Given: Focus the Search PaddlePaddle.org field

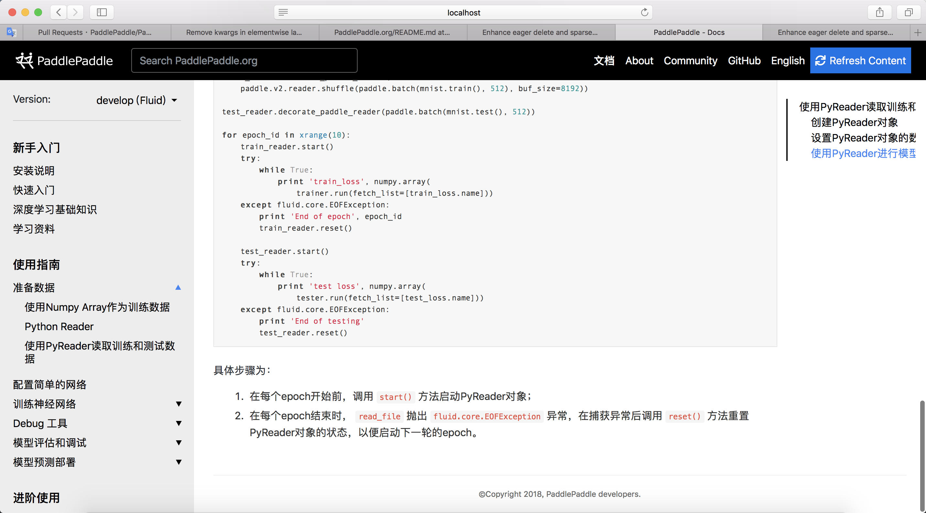Looking at the screenshot, I should click(x=244, y=61).
